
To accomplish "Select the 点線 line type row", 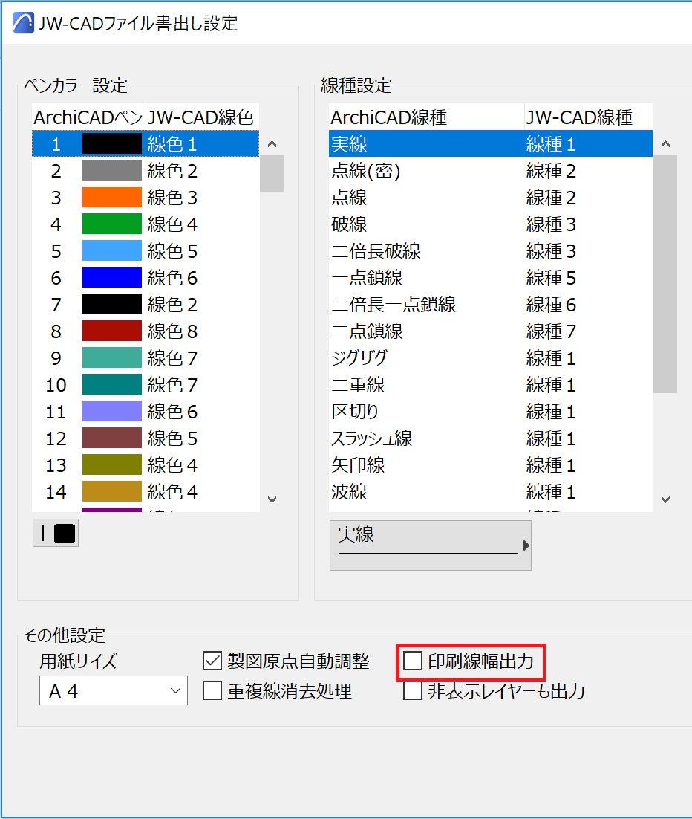I will click(491, 198).
